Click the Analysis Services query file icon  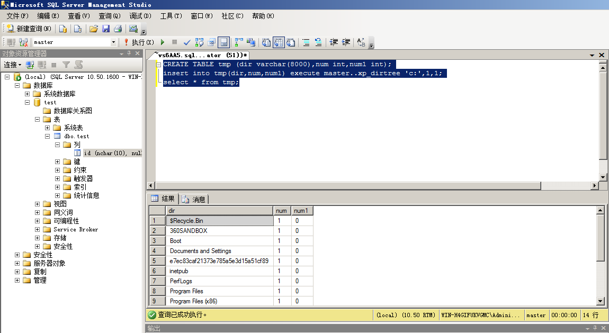[78, 29]
